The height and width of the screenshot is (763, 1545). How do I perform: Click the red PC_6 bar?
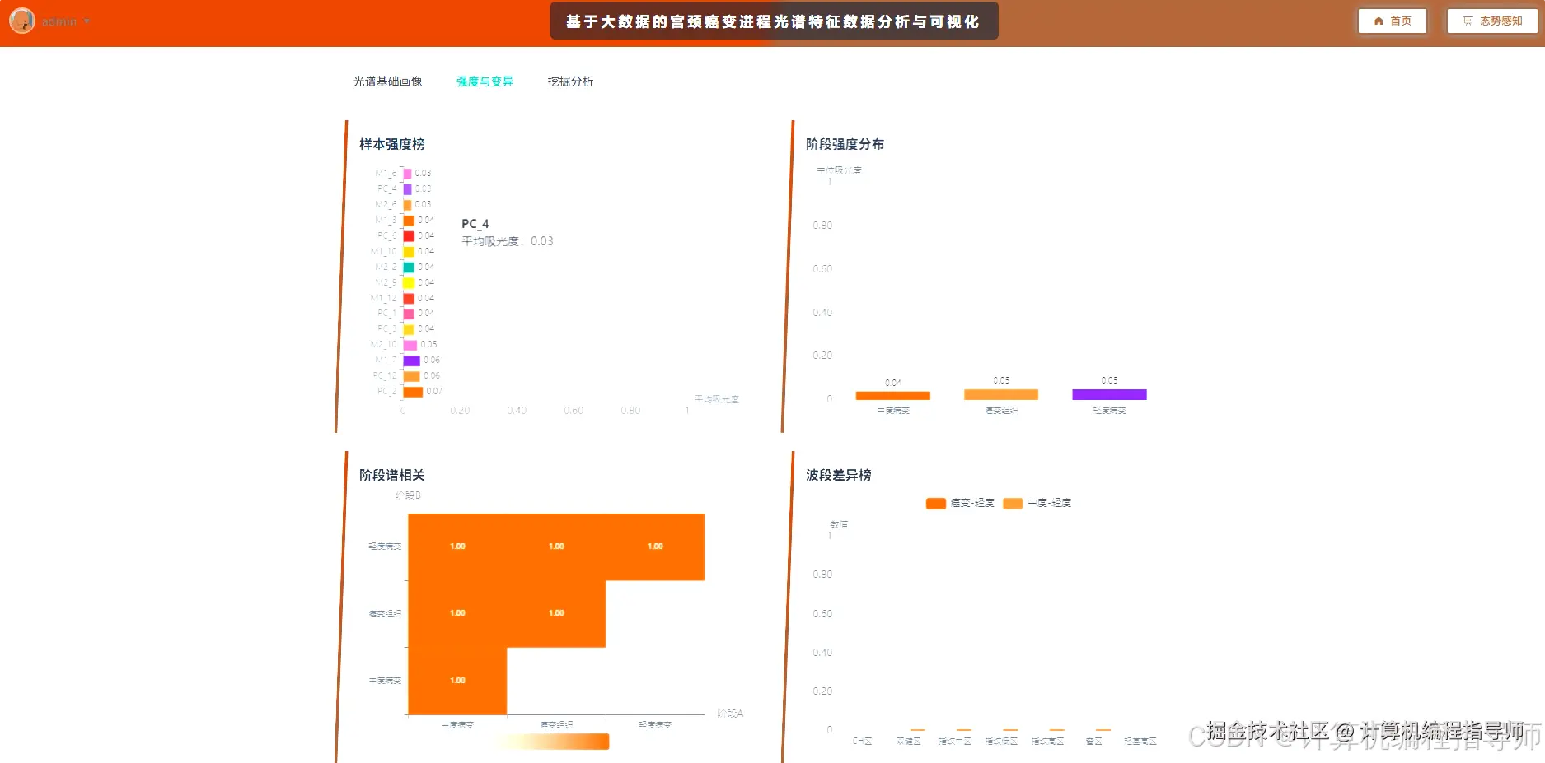409,236
